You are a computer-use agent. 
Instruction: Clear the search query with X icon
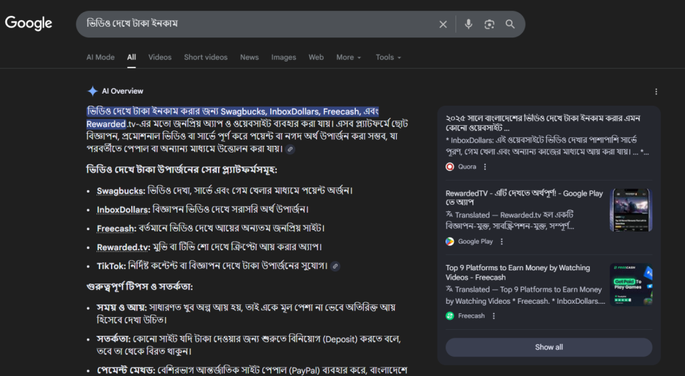(x=443, y=25)
